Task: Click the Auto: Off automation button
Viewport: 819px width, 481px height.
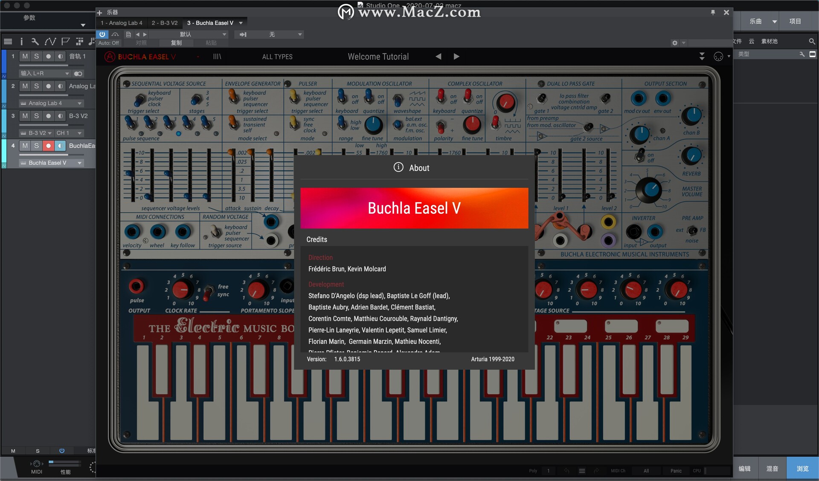Action: pyautogui.click(x=109, y=43)
